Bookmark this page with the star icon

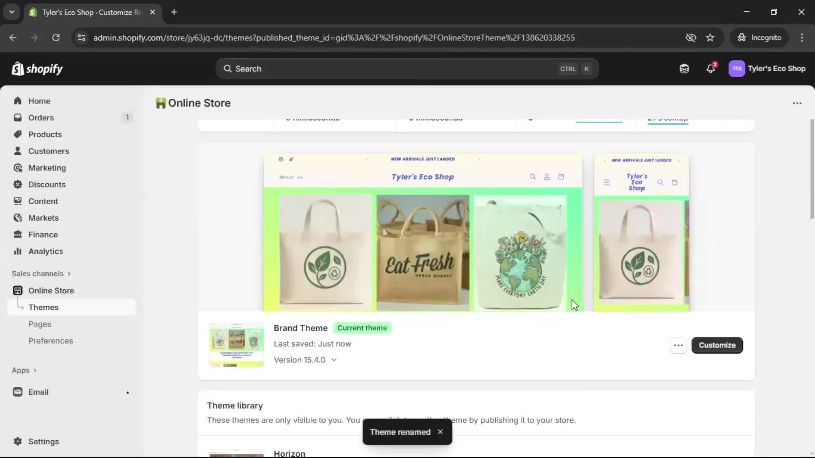point(710,38)
